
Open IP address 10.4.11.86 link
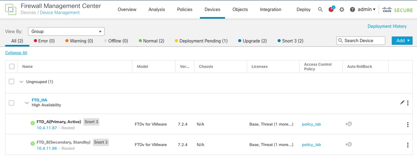coord(47,148)
